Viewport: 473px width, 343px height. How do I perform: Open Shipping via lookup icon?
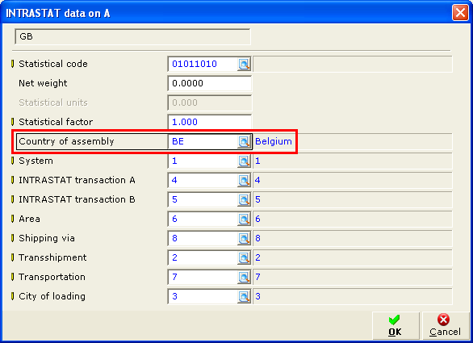(244, 238)
